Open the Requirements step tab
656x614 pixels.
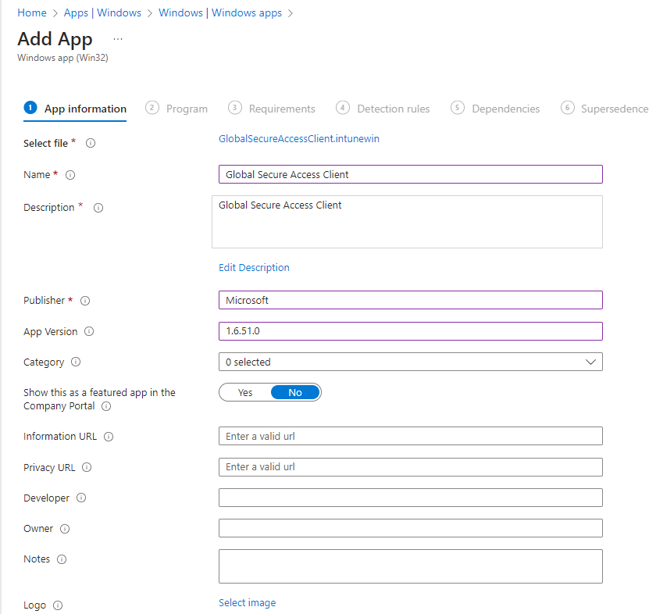coord(272,109)
